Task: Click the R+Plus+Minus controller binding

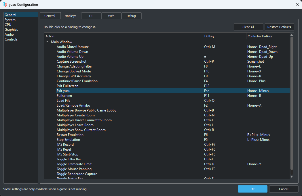Action: pyautogui.click(x=259, y=134)
